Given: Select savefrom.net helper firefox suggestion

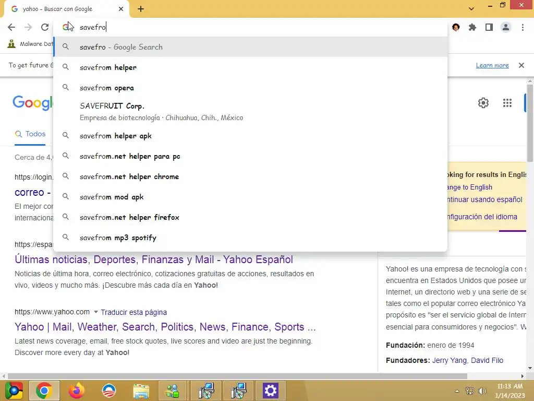Looking at the screenshot, I should click(250, 217).
